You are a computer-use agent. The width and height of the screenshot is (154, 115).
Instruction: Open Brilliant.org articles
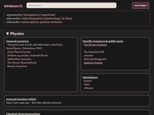pos(18,55)
